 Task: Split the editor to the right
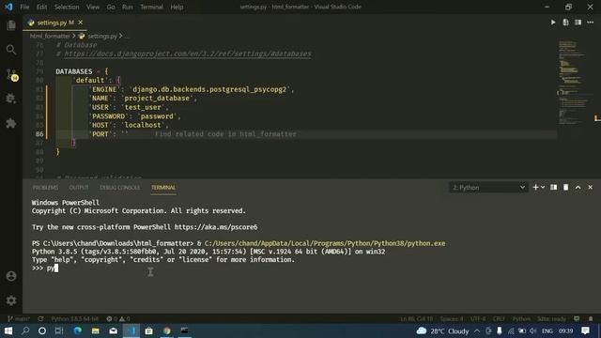coord(578,23)
